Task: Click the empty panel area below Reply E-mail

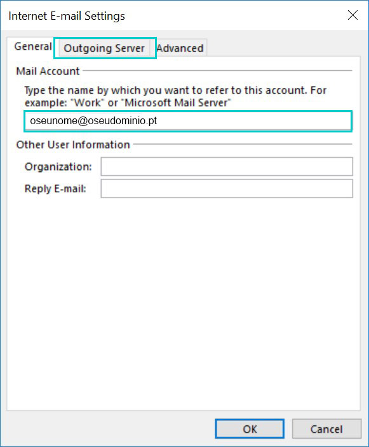Action: coord(184,302)
